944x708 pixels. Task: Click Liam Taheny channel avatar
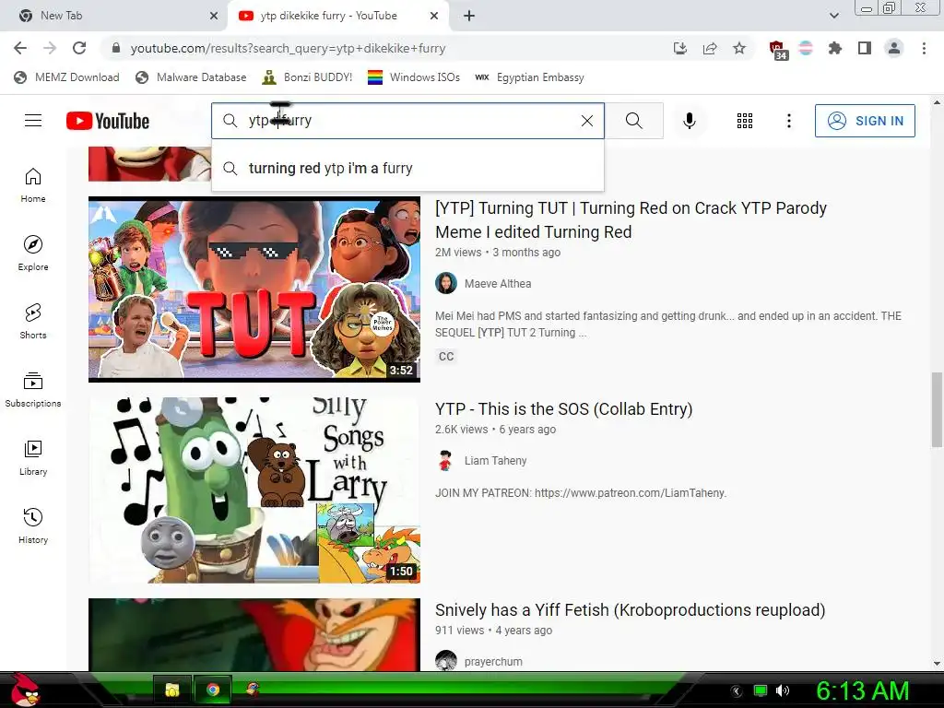(446, 461)
